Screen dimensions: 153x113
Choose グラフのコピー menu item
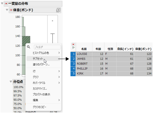pyautogui.click(x=43, y=107)
